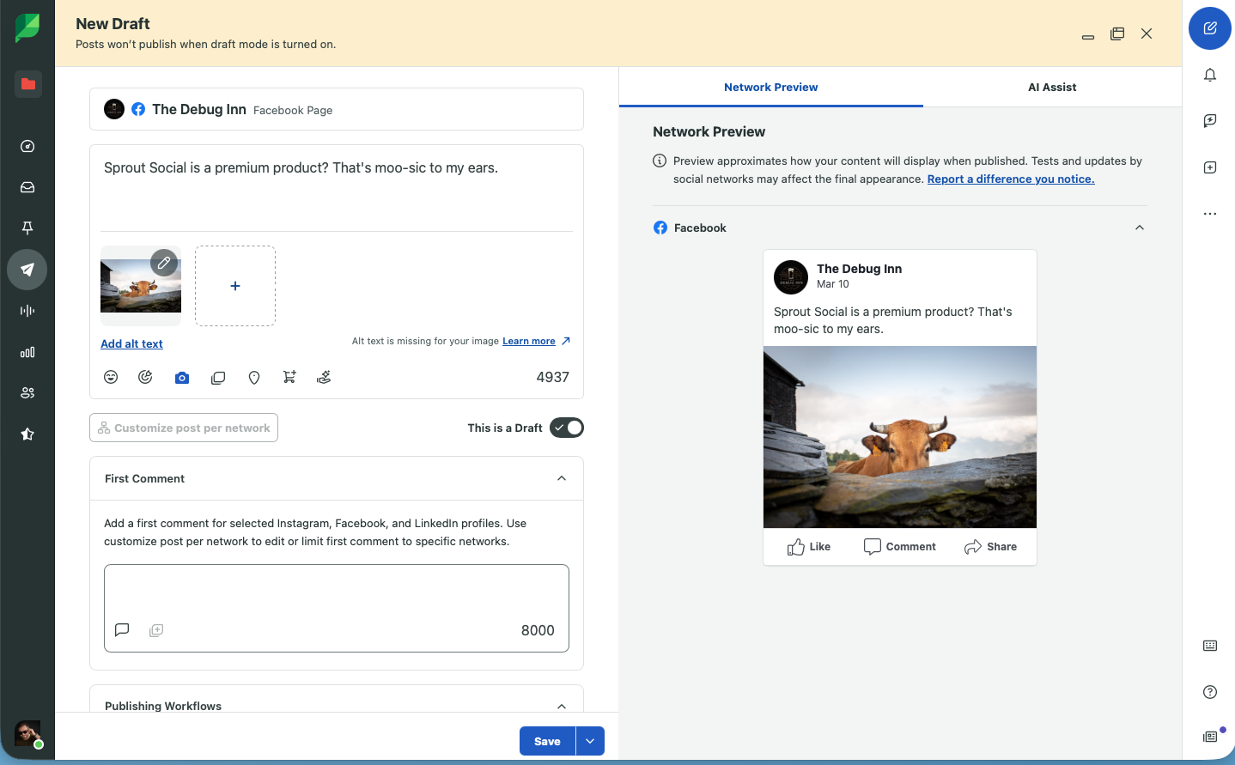Open the Smart Inbox from the sidebar
This screenshot has height=765, width=1235.
tap(27, 187)
